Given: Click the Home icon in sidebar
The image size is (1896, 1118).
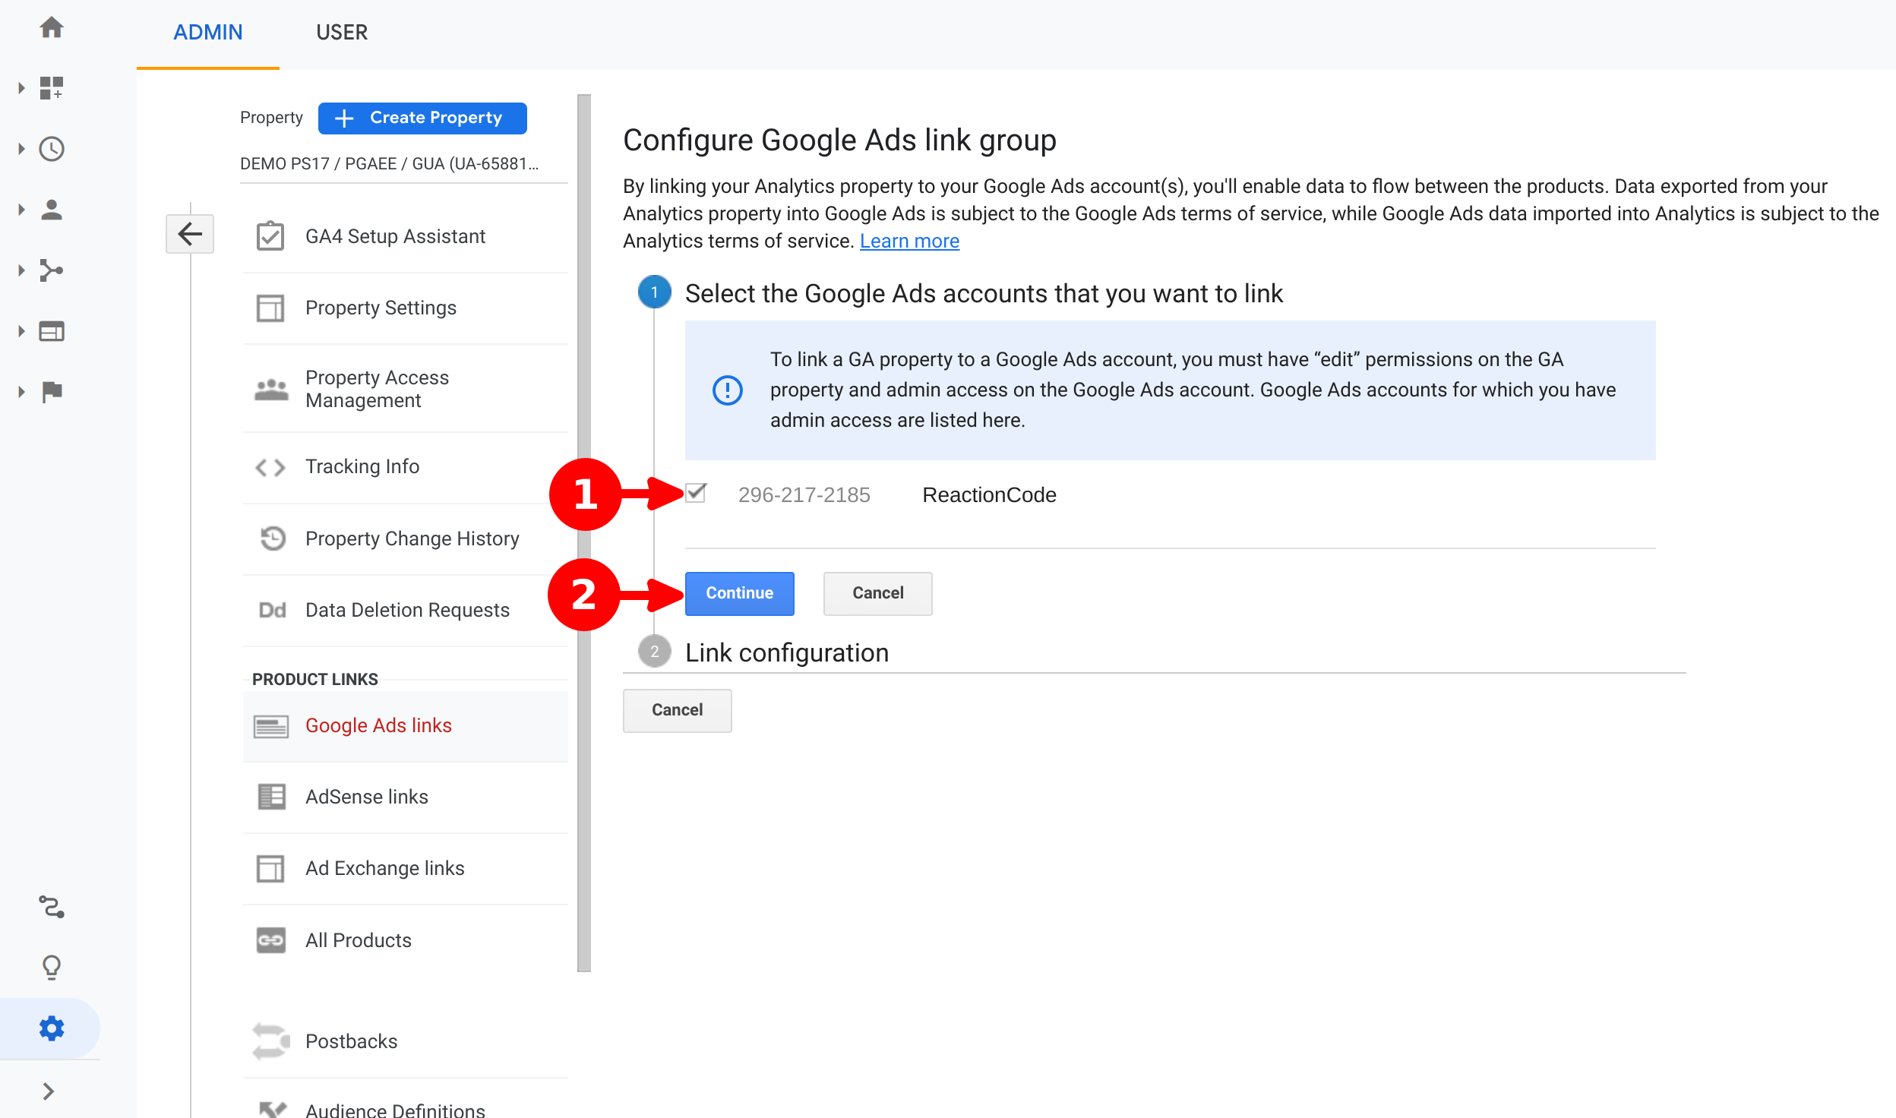Looking at the screenshot, I should (x=52, y=28).
